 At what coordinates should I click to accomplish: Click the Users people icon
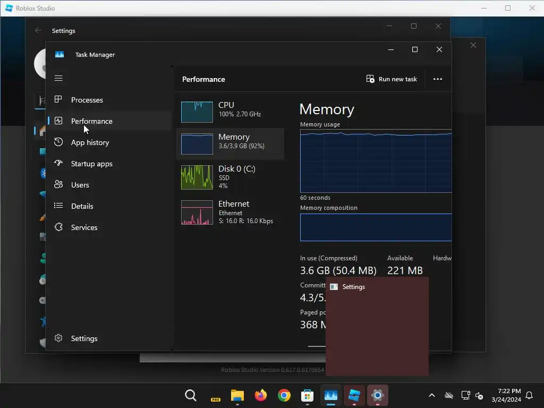tap(58, 184)
